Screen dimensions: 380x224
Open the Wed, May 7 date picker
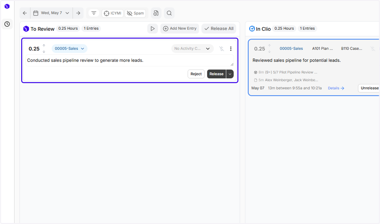tap(51, 13)
